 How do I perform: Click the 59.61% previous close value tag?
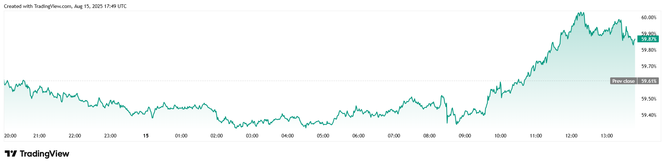click(x=649, y=81)
